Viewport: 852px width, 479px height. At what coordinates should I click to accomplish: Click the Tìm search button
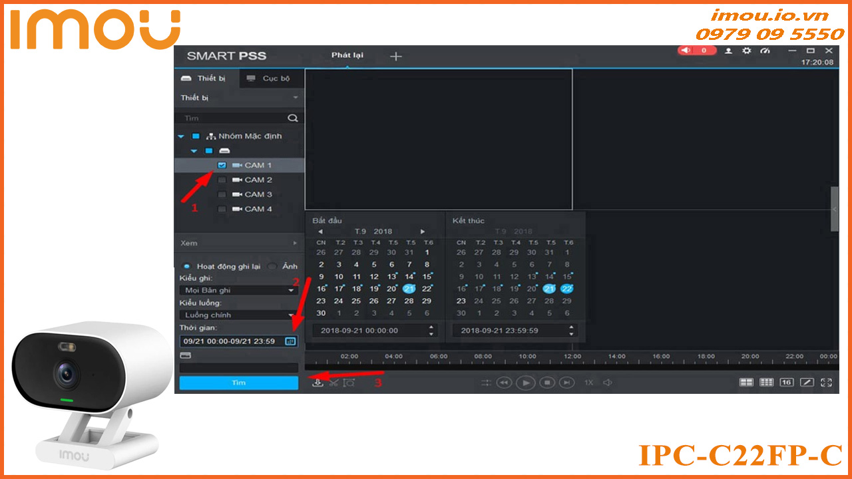pyautogui.click(x=238, y=383)
